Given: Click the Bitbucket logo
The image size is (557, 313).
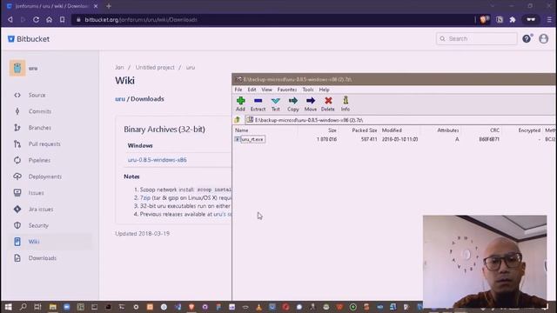Looking at the screenshot, I should [x=29, y=39].
